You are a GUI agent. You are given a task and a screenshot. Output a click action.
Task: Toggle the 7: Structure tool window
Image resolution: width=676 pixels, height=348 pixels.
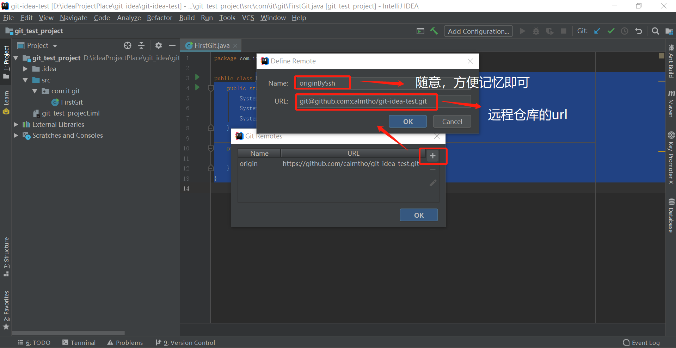point(6,257)
